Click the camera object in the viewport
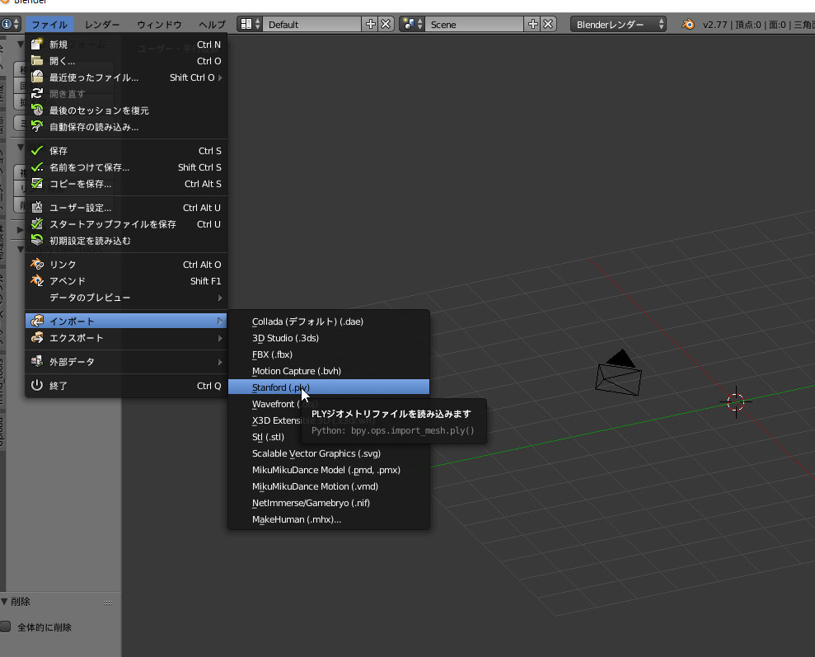This screenshot has width=815, height=657. [x=618, y=374]
